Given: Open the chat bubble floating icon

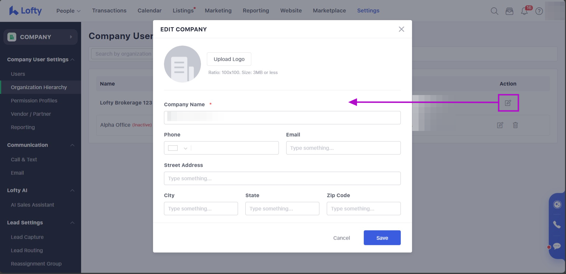Looking at the screenshot, I should (x=557, y=246).
